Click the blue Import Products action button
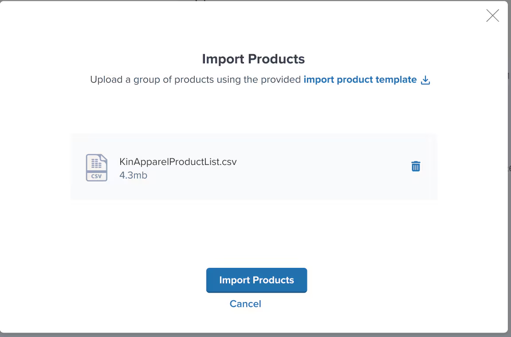Viewport: 511px width, 337px height. 256,280
